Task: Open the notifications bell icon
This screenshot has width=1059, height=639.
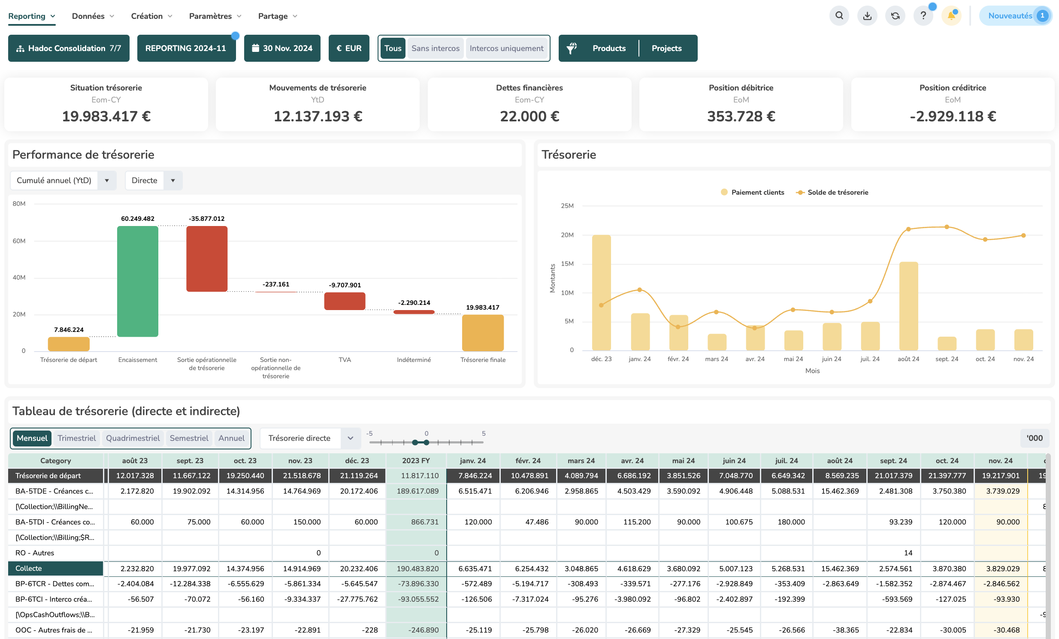Action: pyautogui.click(x=951, y=16)
